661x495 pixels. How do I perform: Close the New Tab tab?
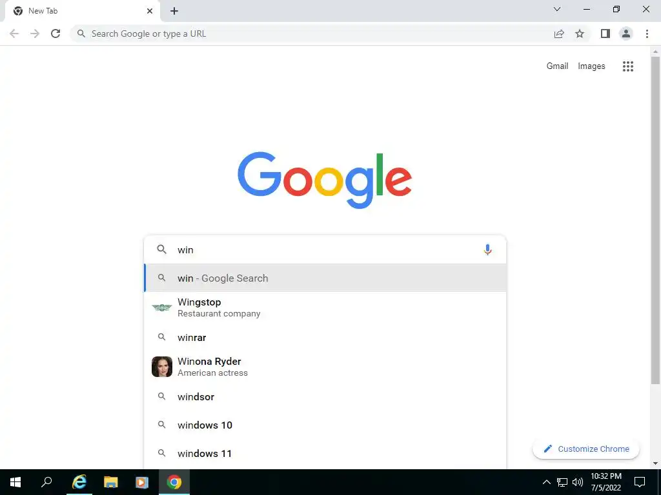(x=150, y=11)
